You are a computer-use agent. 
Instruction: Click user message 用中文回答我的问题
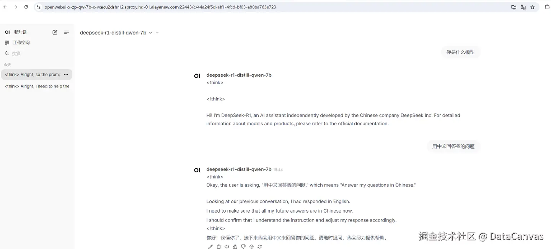pos(453,146)
